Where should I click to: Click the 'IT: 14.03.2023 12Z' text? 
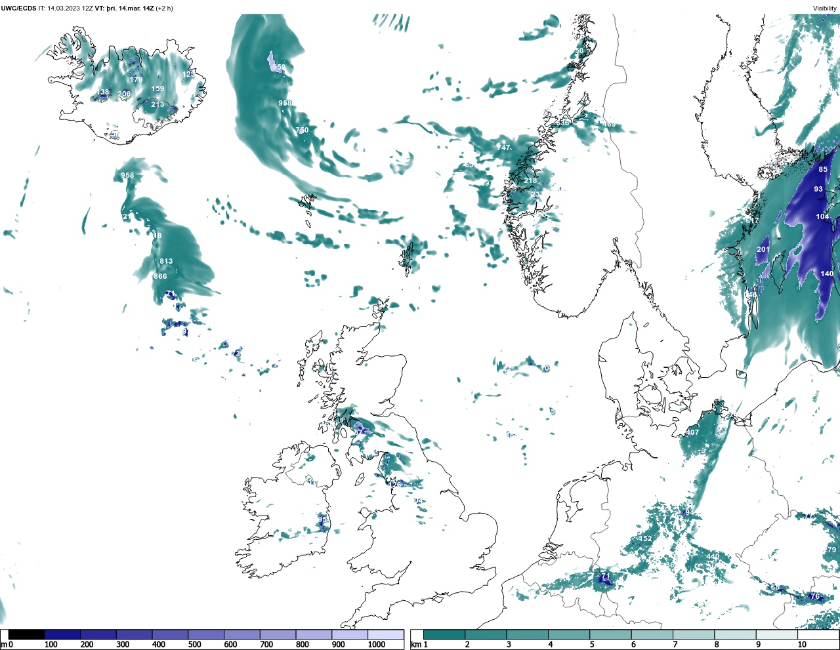coord(66,9)
